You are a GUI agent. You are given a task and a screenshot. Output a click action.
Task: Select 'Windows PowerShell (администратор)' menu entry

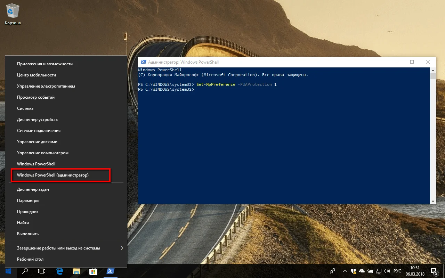pyautogui.click(x=53, y=175)
